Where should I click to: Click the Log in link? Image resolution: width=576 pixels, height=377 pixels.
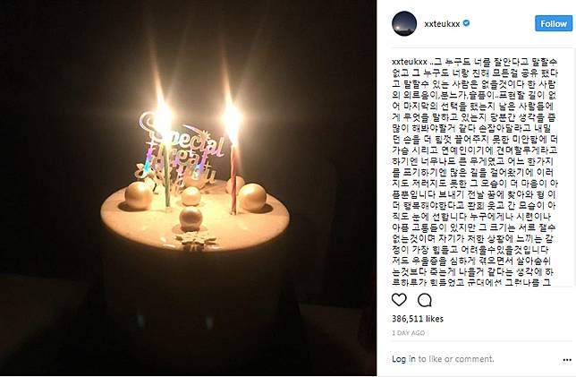(x=403, y=359)
